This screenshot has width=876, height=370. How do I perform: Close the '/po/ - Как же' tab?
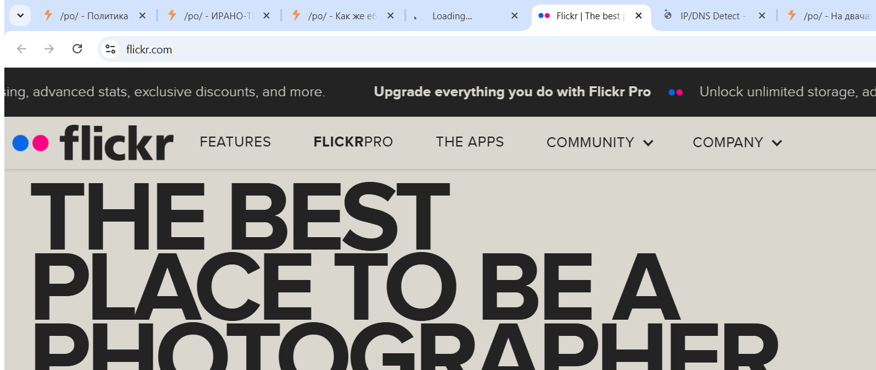pos(390,16)
